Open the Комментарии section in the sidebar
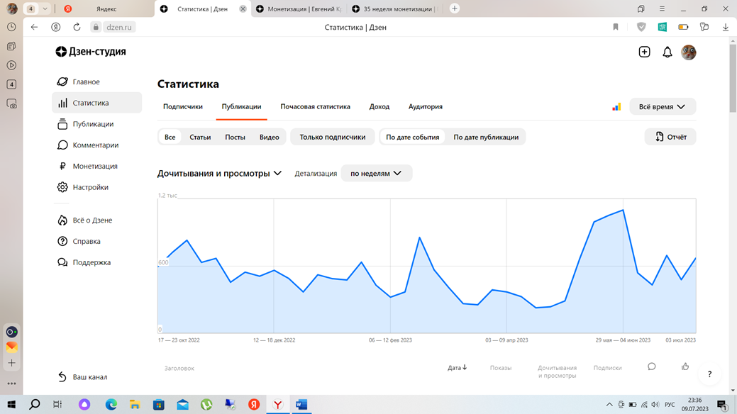 point(93,145)
